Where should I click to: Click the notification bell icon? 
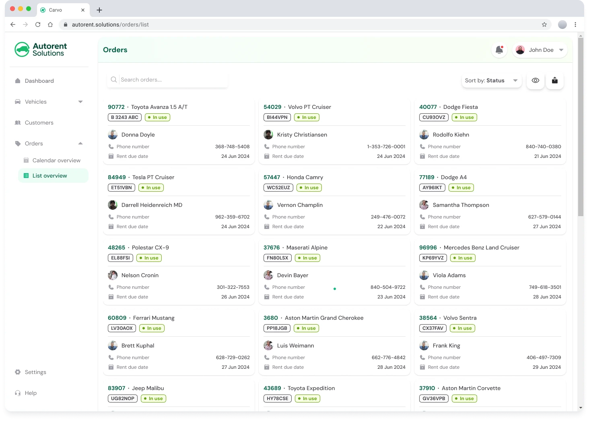click(499, 50)
